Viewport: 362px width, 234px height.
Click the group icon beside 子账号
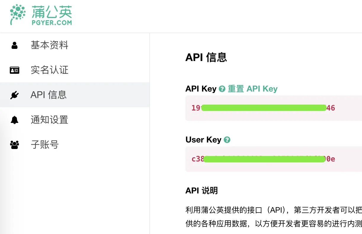[x=14, y=145]
